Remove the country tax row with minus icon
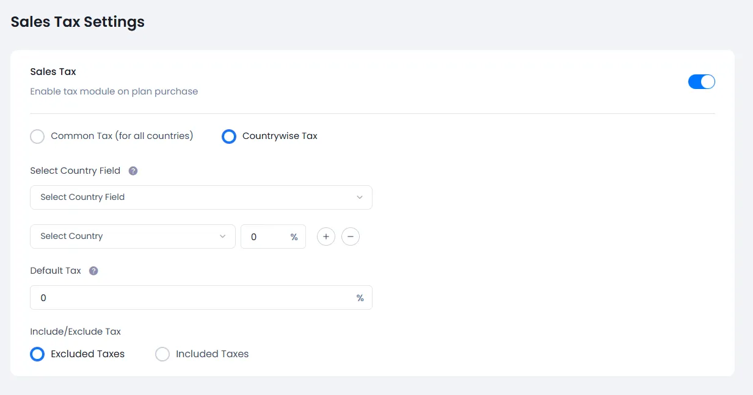Viewport: 753px width, 395px height. pos(351,237)
